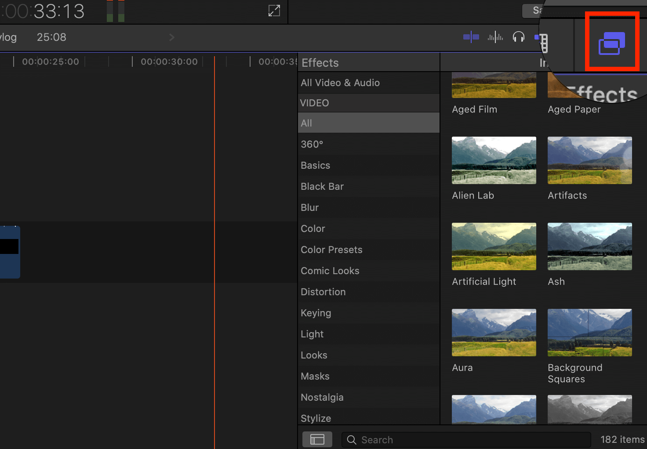Open the Masks effects category
647x449 pixels.
(x=369, y=376)
